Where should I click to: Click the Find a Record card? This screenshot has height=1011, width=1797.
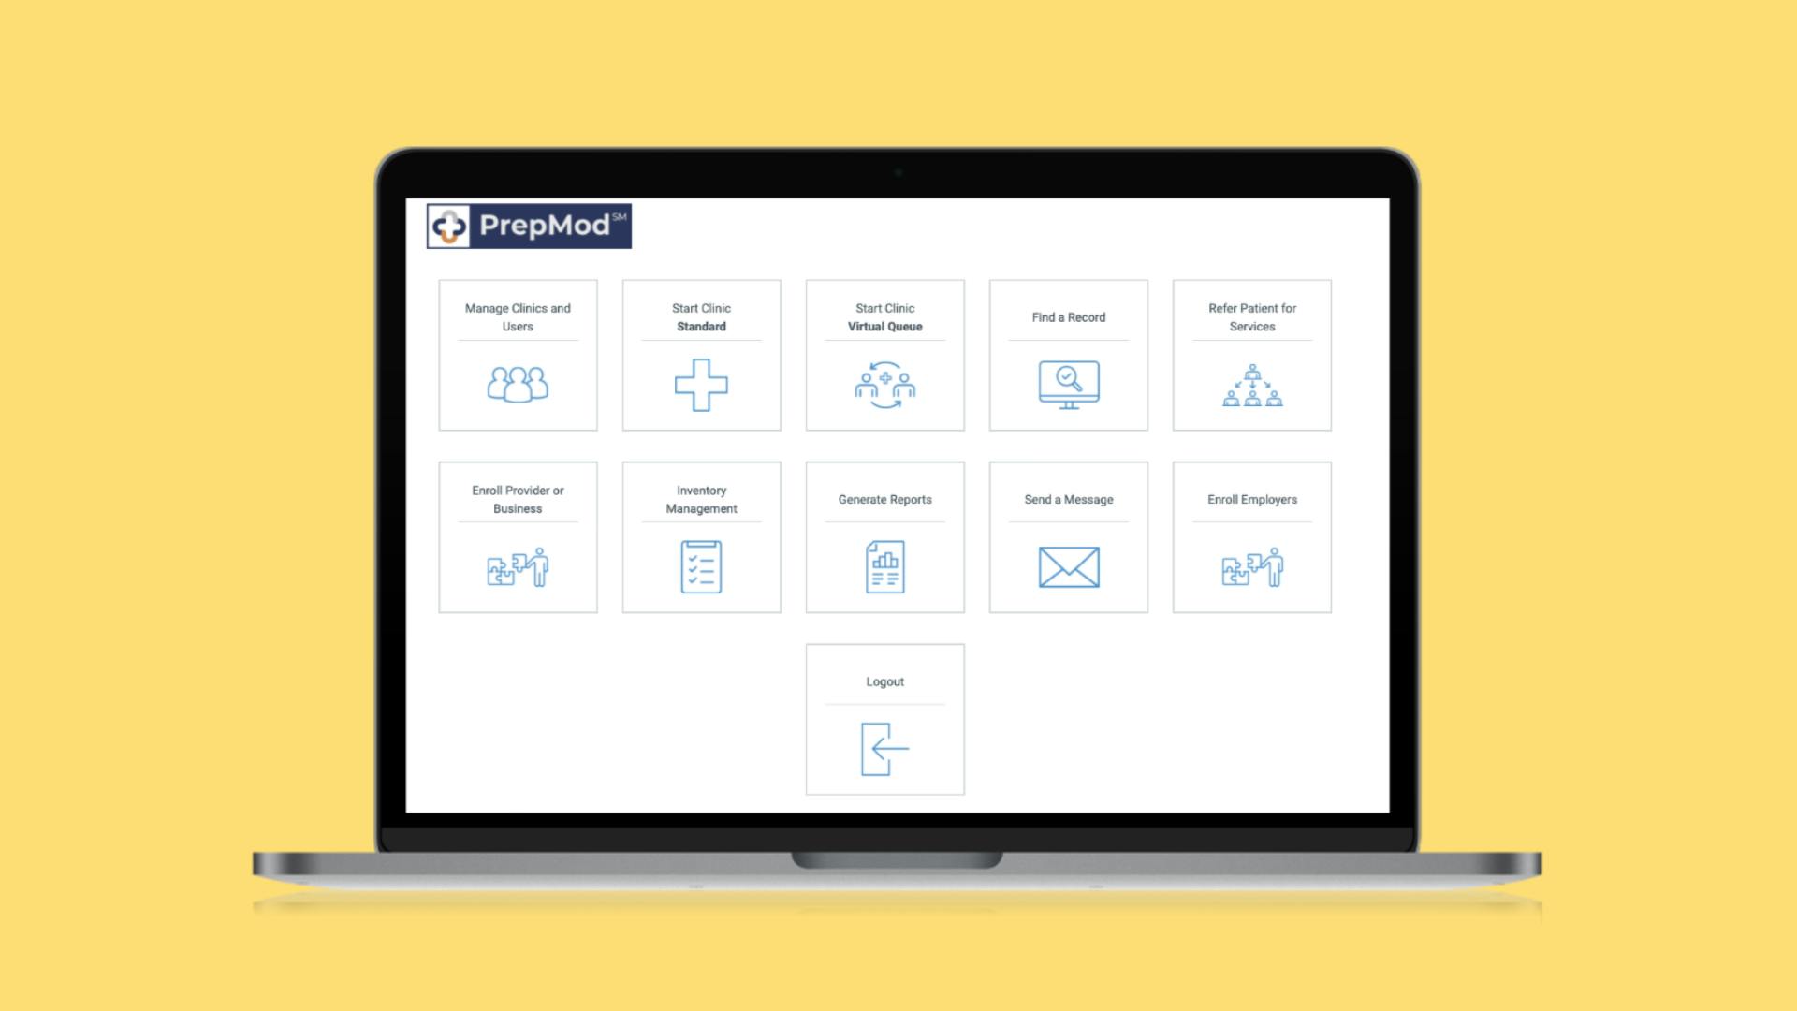click(x=1069, y=354)
